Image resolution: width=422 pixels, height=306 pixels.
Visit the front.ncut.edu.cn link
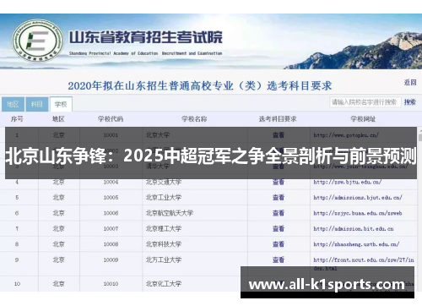point(364,264)
